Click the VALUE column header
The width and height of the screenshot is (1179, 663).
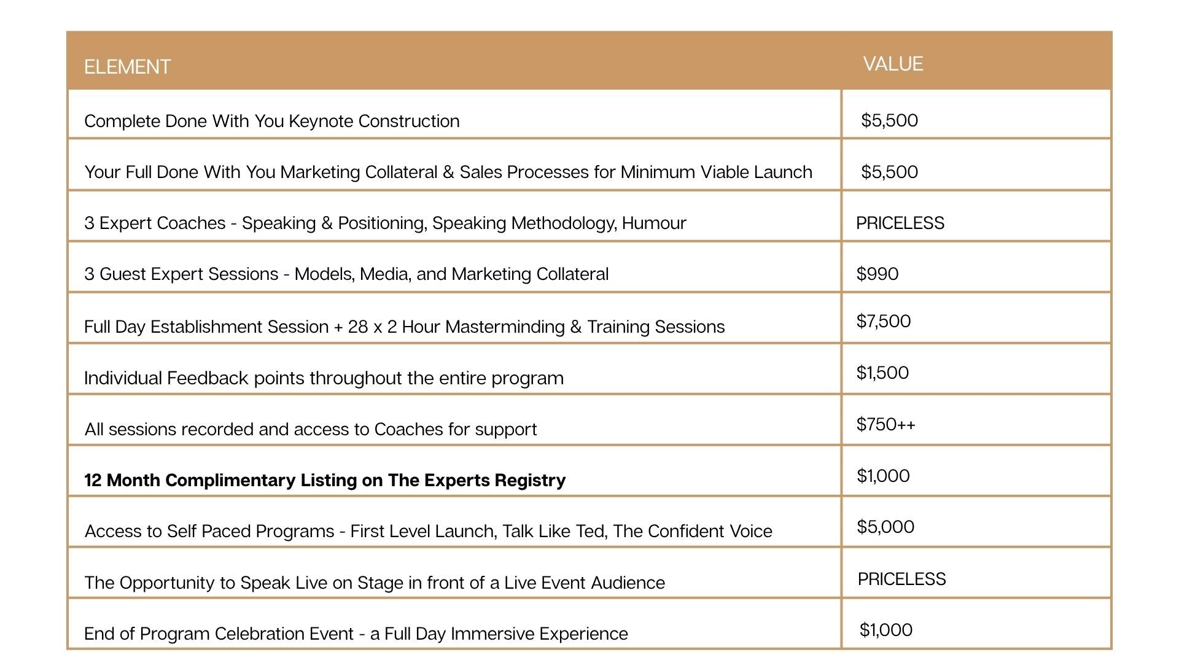(x=893, y=64)
